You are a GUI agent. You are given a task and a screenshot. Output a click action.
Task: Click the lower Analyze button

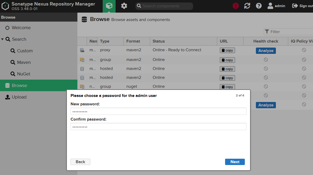tap(266, 105)
